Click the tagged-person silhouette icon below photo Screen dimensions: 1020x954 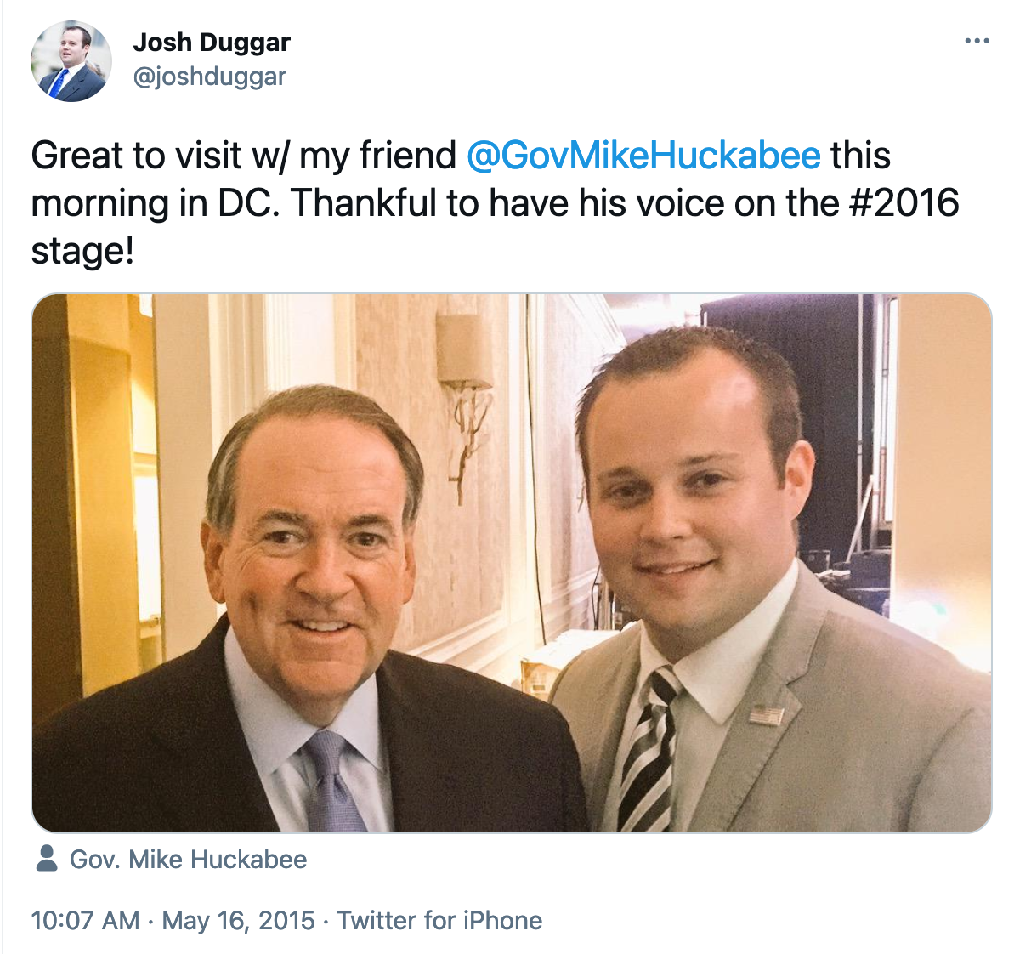[x=48, y=859]
